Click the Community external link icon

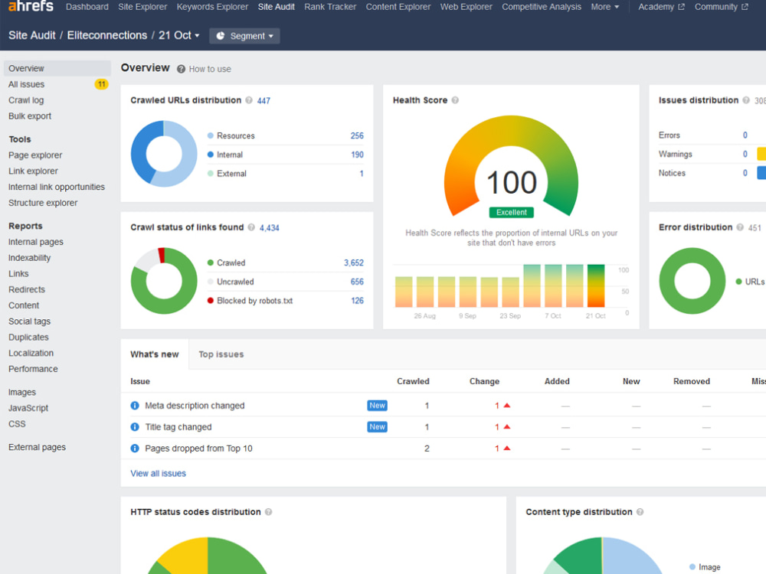tap(745, 7)
